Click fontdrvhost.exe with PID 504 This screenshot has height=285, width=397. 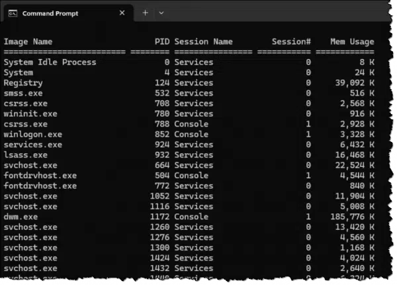[x=40, y=175]
